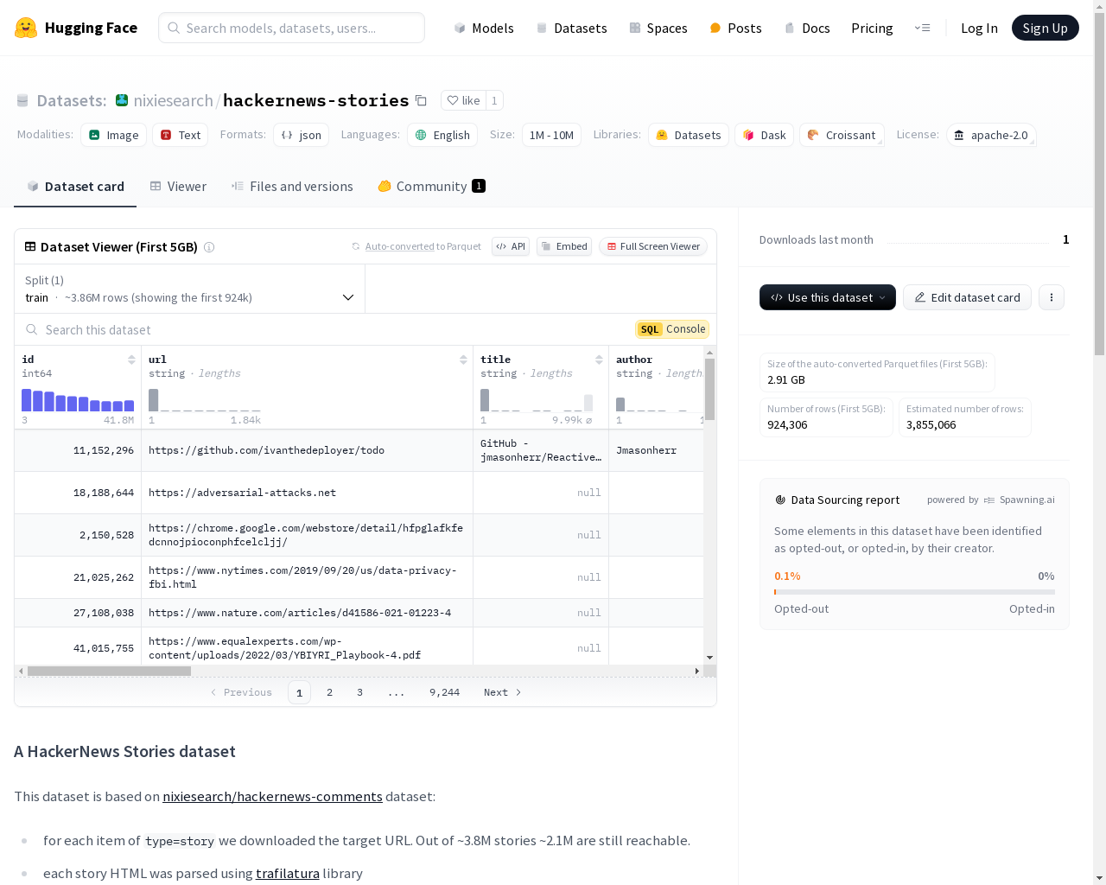Screen dimensions: 1106x885
Task: Copy dataset name with the copy icon
Action: (x=421, y=100)
